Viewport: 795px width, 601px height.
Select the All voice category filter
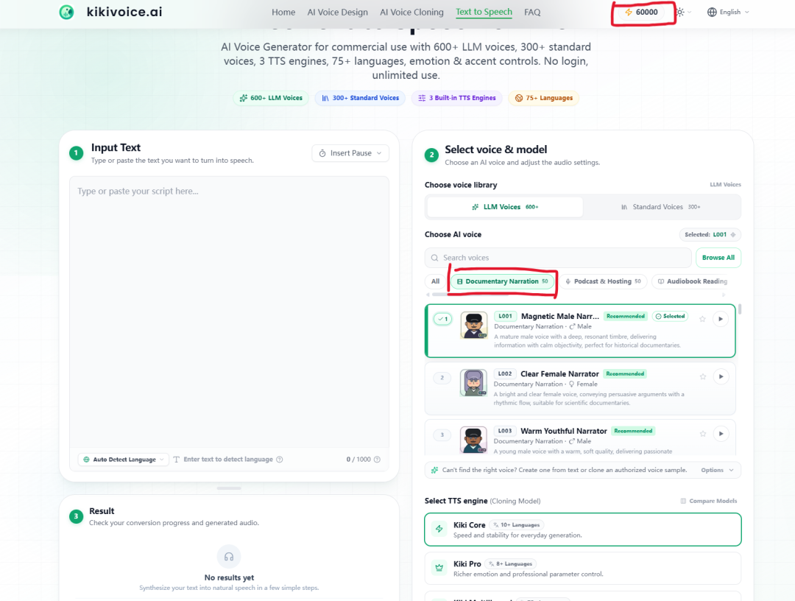436,281
